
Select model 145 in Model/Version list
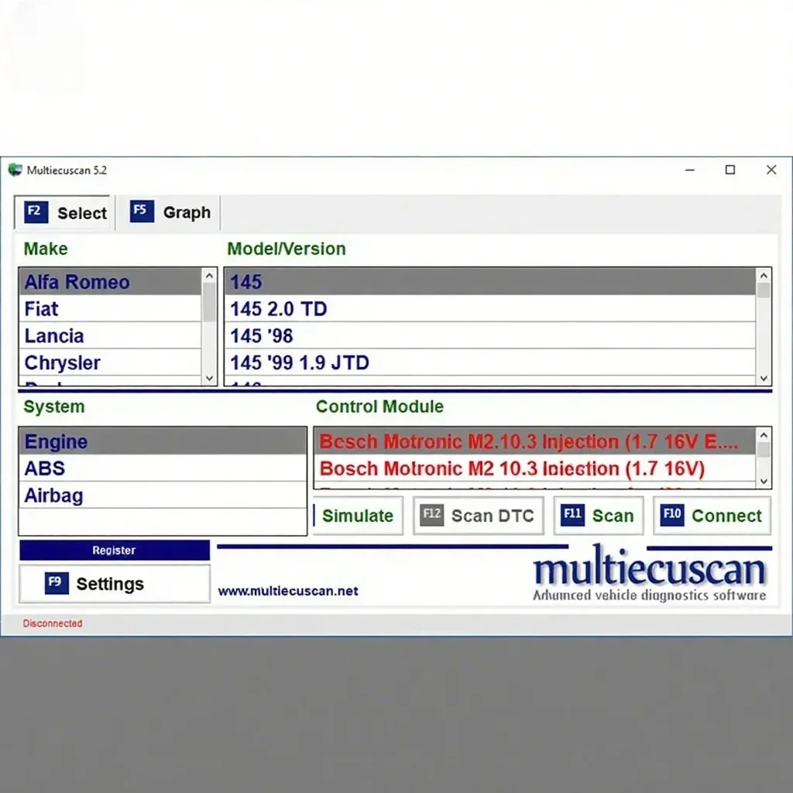coord(490,282)
